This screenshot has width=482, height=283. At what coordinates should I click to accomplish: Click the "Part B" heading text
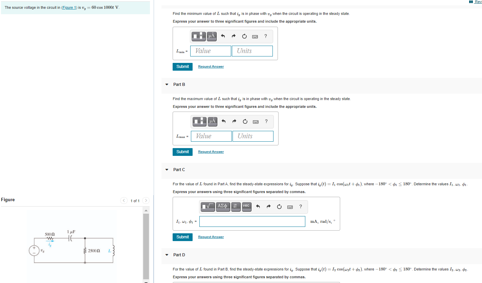point(179,85)
